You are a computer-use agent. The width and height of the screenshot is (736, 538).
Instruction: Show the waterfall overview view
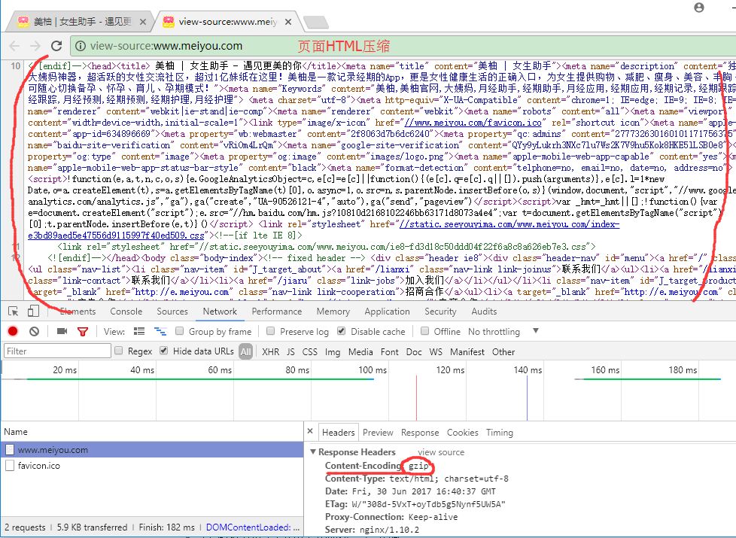[x=160, y=331]
